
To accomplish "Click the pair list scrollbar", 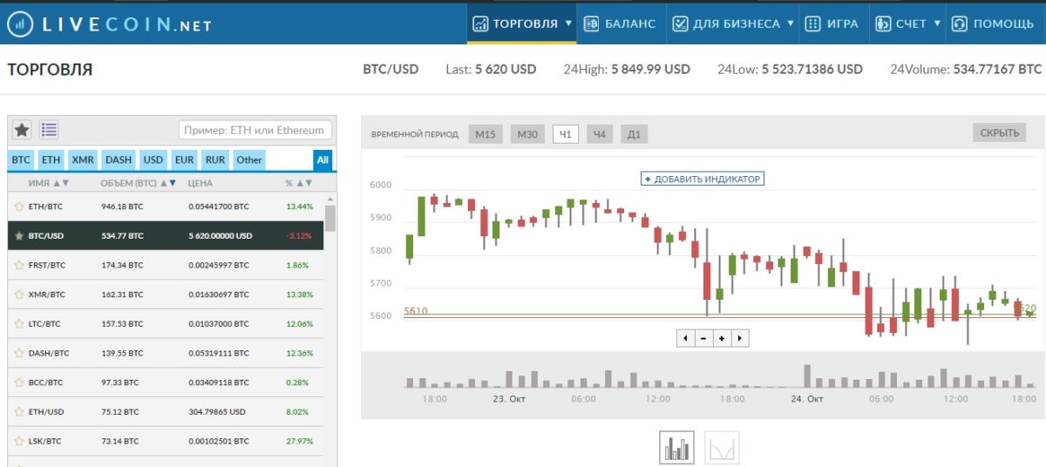I will (330, 218).
